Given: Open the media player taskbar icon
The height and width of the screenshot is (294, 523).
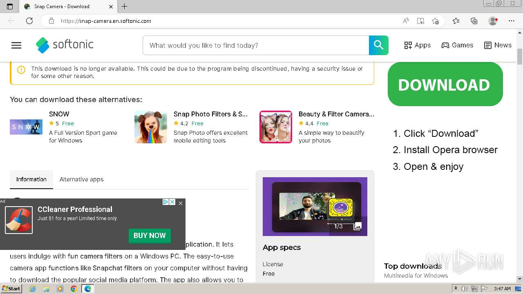Looking at the screenshot, I should (x=60, y=289).
